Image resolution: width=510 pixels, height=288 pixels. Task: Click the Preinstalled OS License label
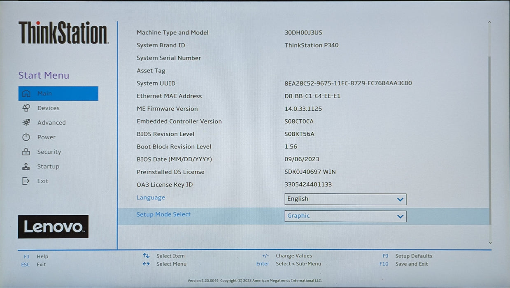pyautogui.click(x=170, y=172)
